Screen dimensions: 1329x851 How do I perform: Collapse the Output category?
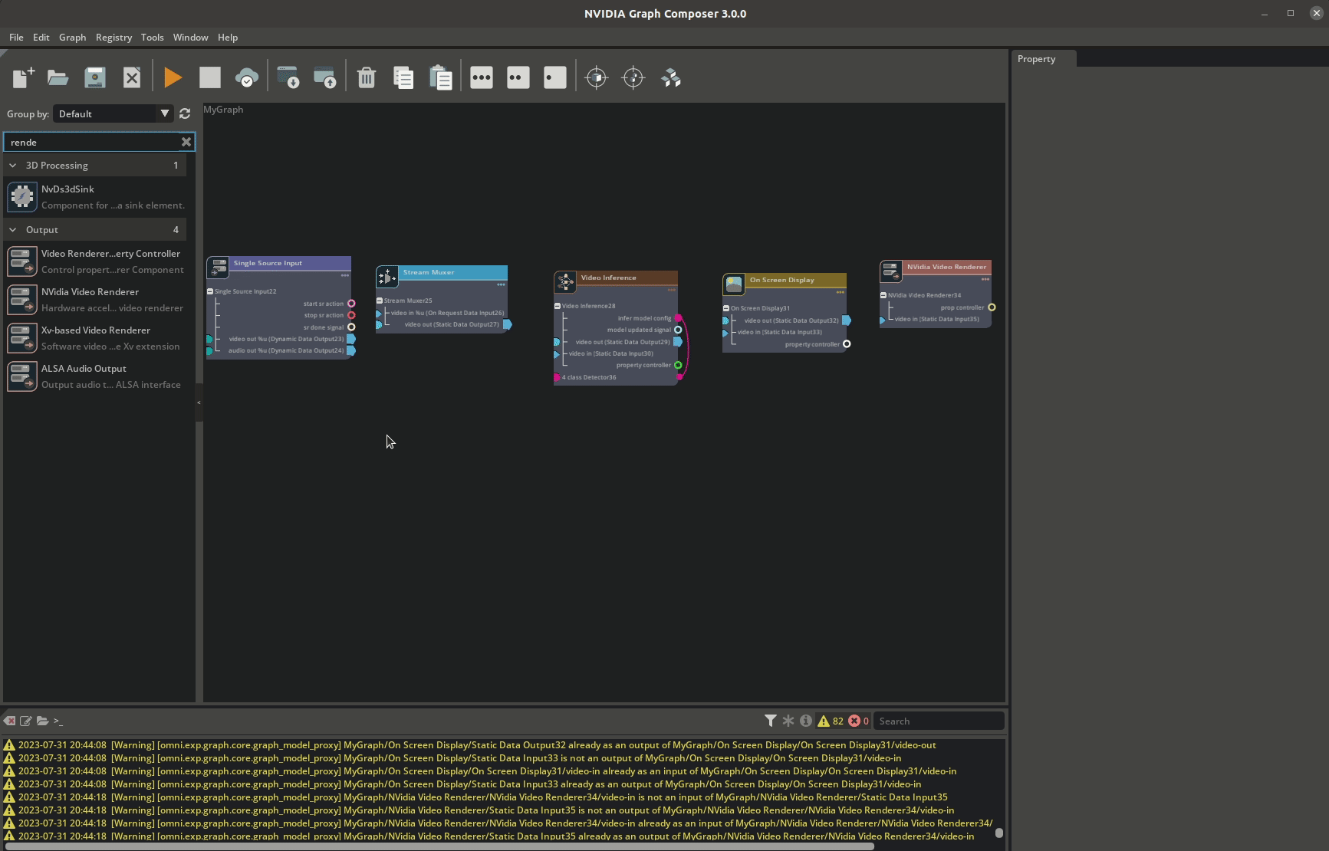tap(12, 230)
